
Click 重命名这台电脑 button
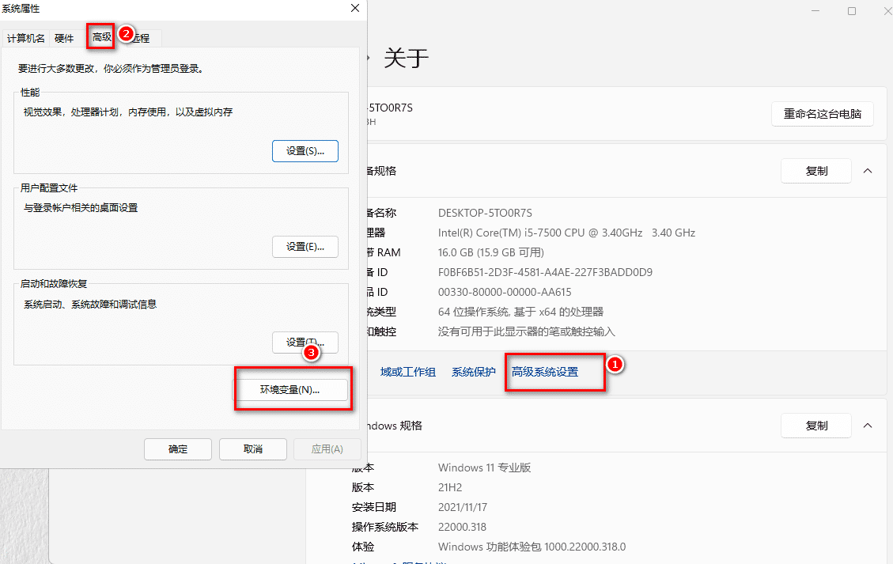[823, 114]
